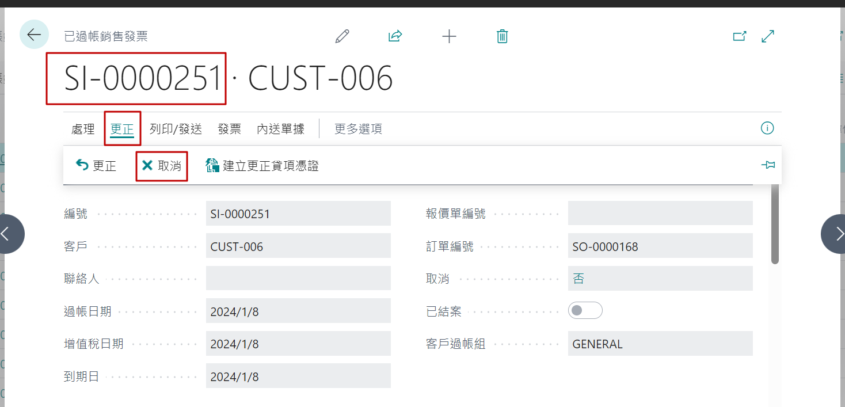Go back with the left arrow button

click(x=34, y=35)
